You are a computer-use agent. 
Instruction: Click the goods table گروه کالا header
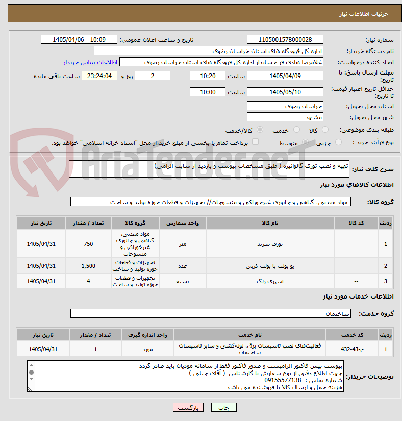tap(135, 223)
